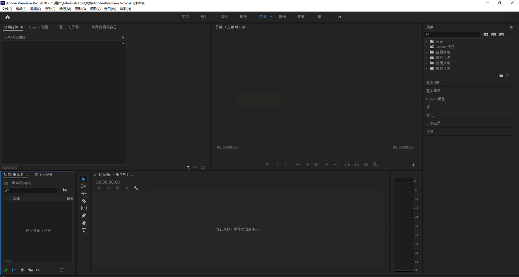Select the Pen tool
519x277 pixels.
click(x=84, y=215)
